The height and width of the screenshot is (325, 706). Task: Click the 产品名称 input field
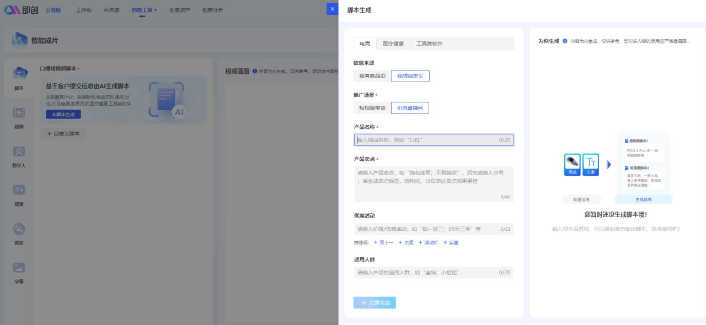(x=434, y=140)
